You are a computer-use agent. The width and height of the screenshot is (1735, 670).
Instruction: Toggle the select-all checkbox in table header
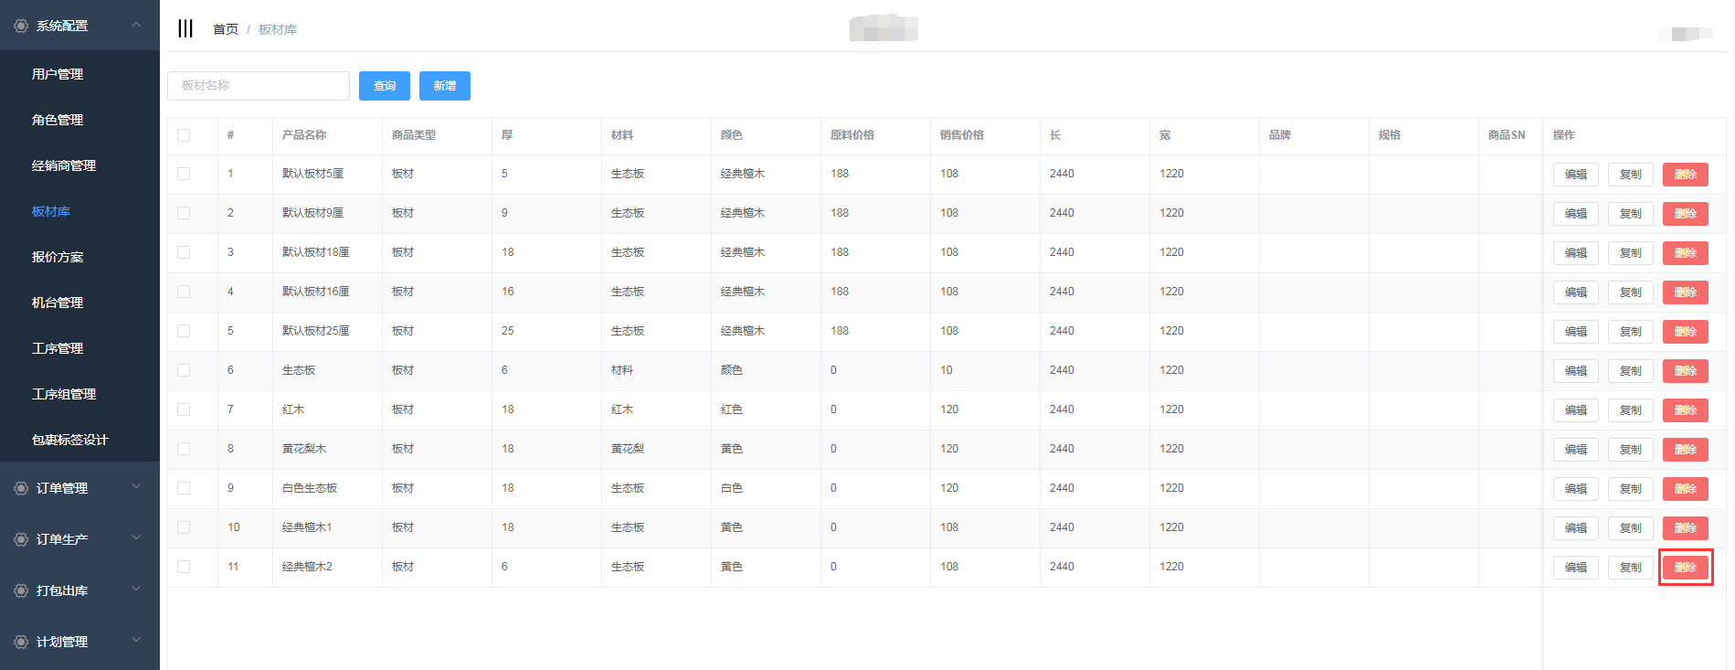click(x=184, y=135)
